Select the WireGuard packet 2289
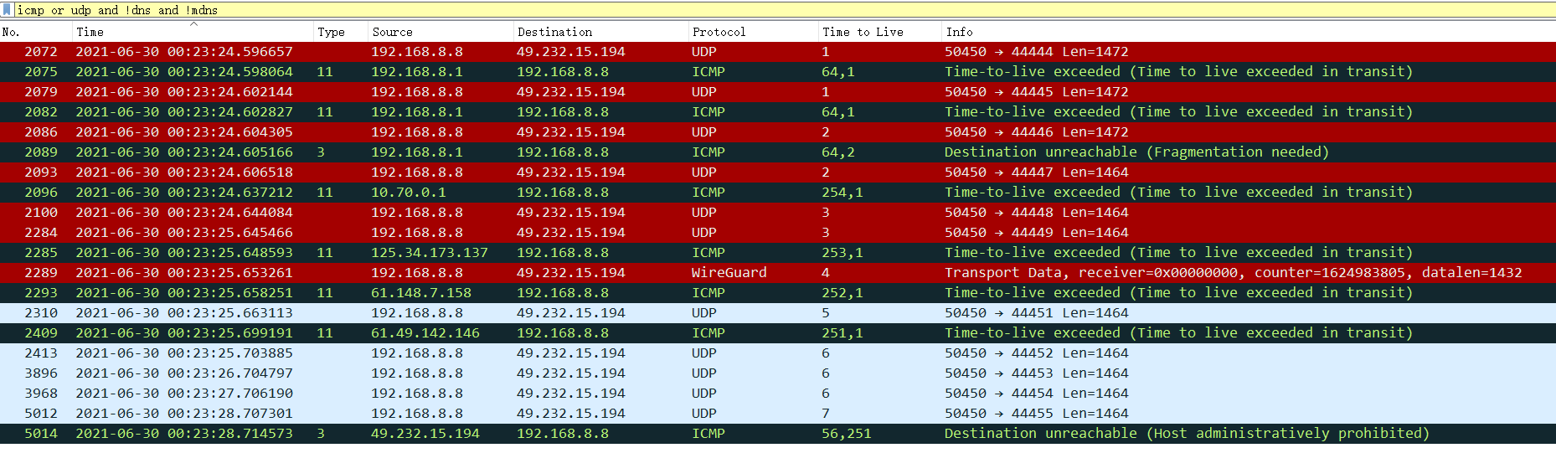 [778, 273]
